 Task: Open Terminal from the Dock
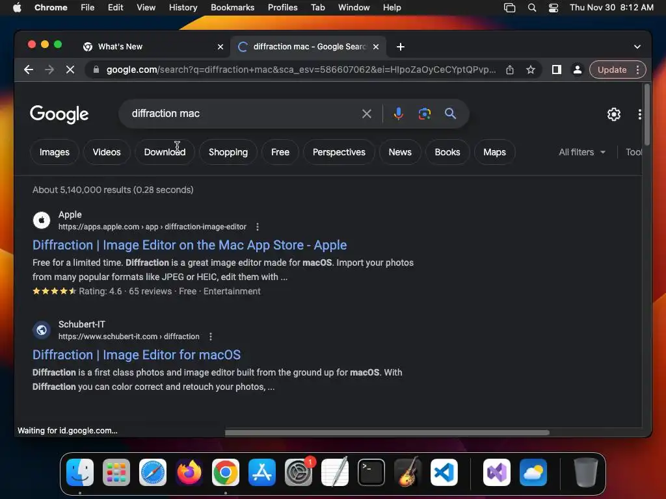371,472
